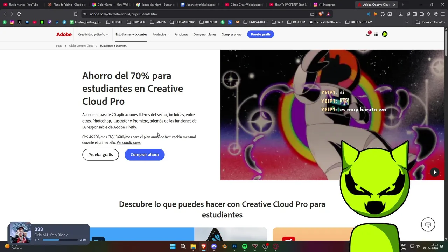
Task: Open a new browser tab
Action: 403,5
